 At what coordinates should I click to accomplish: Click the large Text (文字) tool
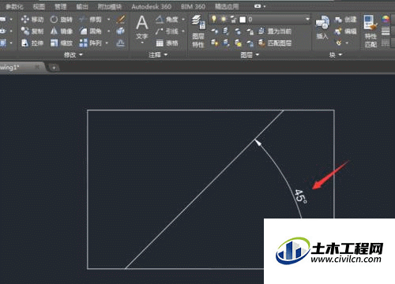tap(142, 27)
